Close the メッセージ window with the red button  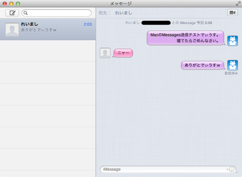click(x=5, y=3)
